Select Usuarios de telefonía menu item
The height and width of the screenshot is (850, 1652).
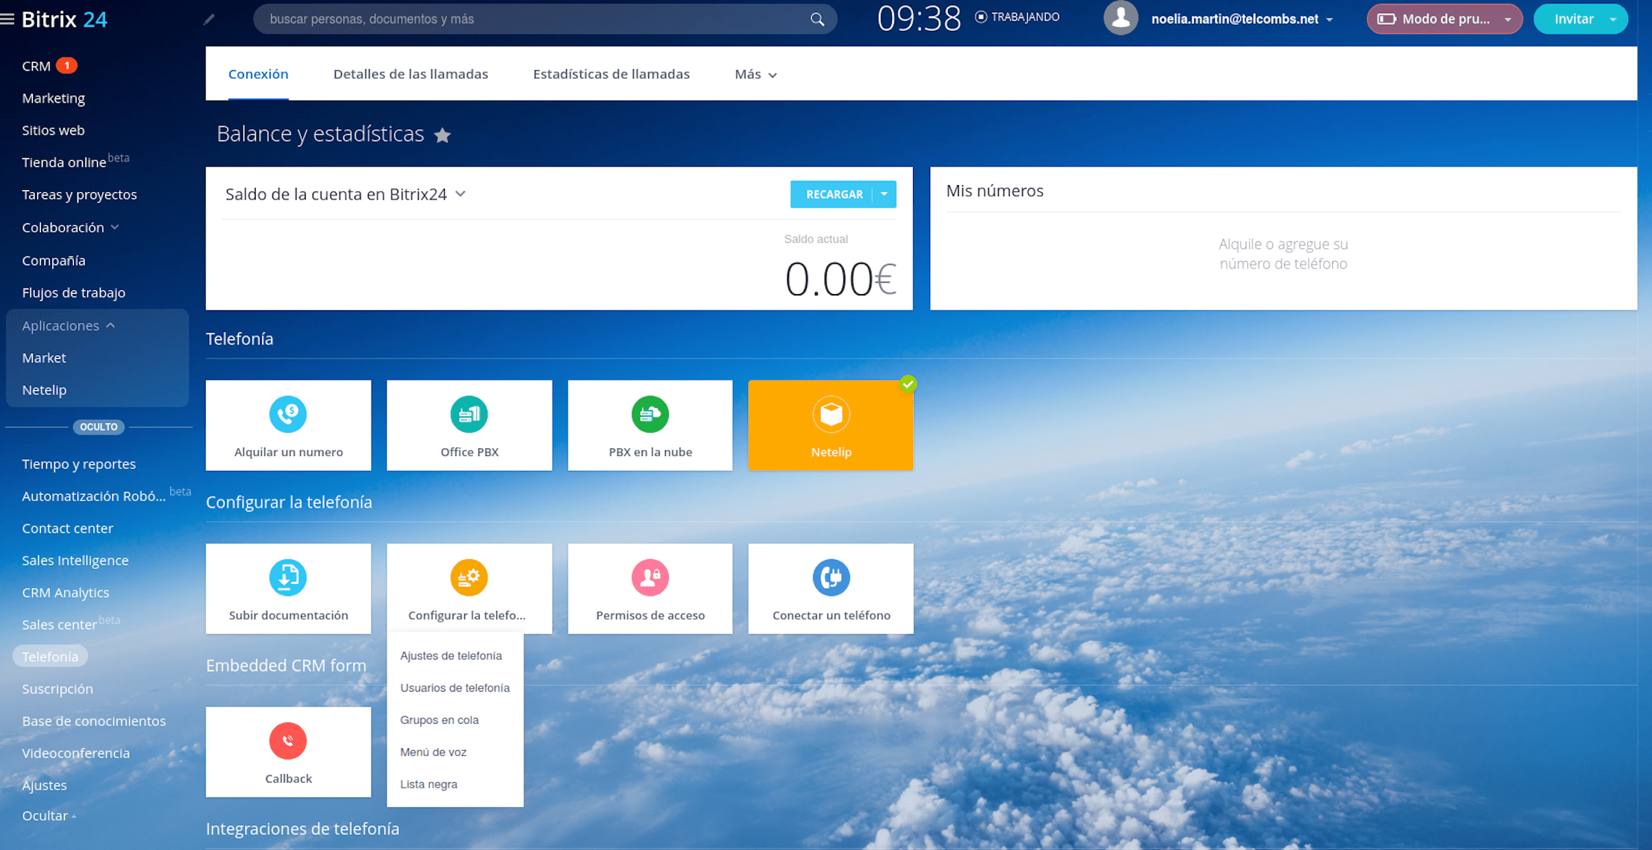(455, 688)
